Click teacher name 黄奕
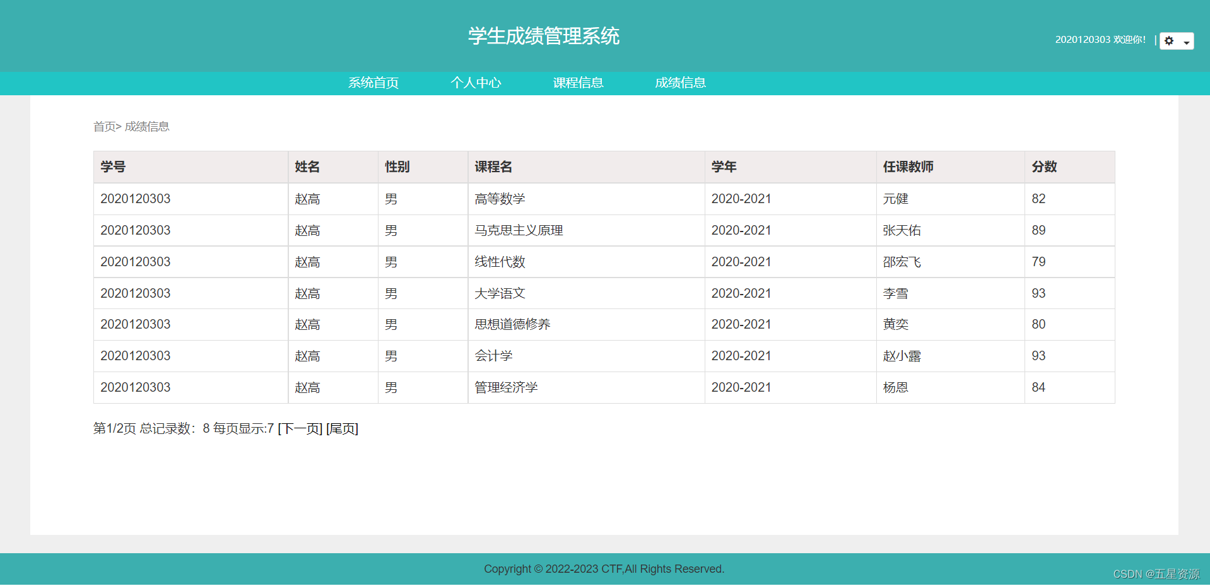Image resolution: width=1210 pixels, height=586 pixels. (x=895, y=325)
